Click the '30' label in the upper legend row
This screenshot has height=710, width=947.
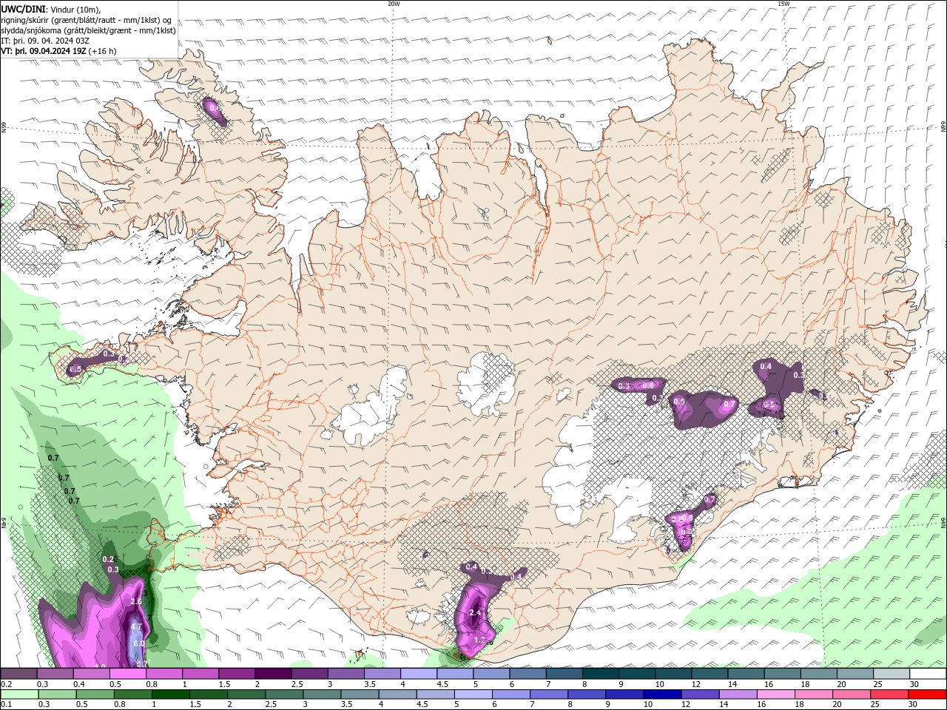coord(914,684)
